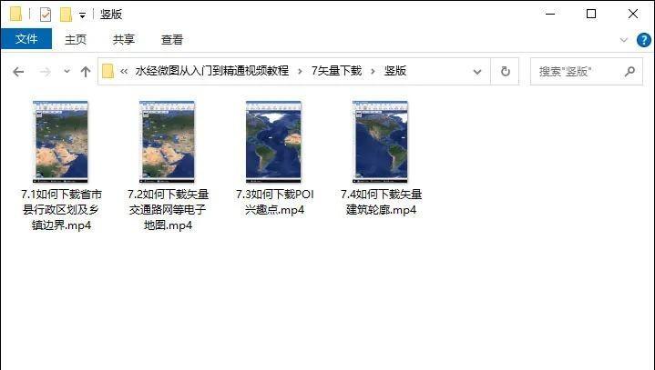Viewport: 655px width, 370px height.
Task: Navigate to 7矢量下载 in breadcrumb
Action: click(x=336, y=71)
